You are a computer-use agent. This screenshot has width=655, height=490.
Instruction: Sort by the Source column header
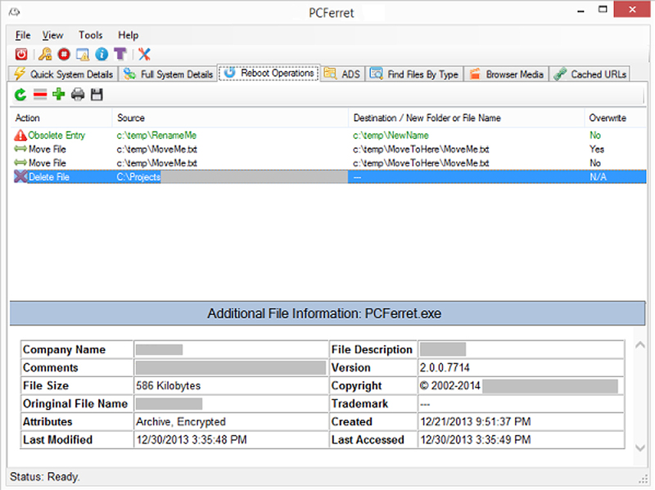(x=230, y=118)
